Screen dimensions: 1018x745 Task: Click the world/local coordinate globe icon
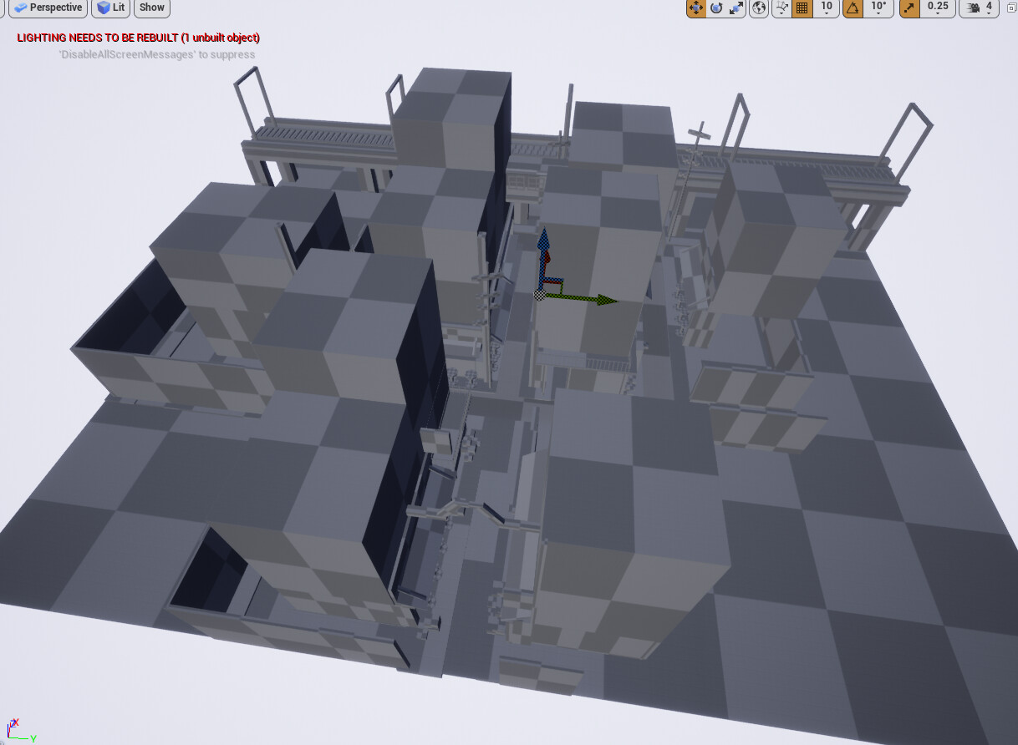(758, 8)
